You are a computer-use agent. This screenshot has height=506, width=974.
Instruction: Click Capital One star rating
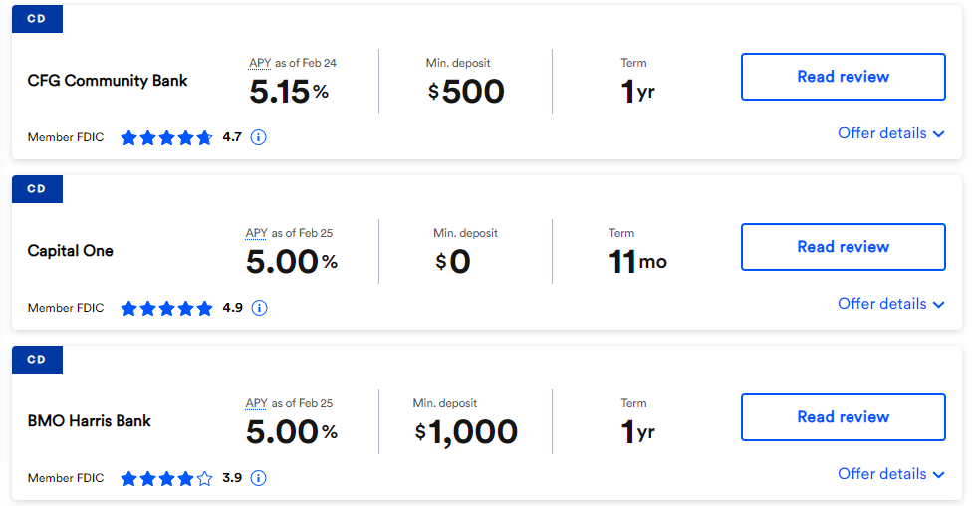tap(166, 308)
